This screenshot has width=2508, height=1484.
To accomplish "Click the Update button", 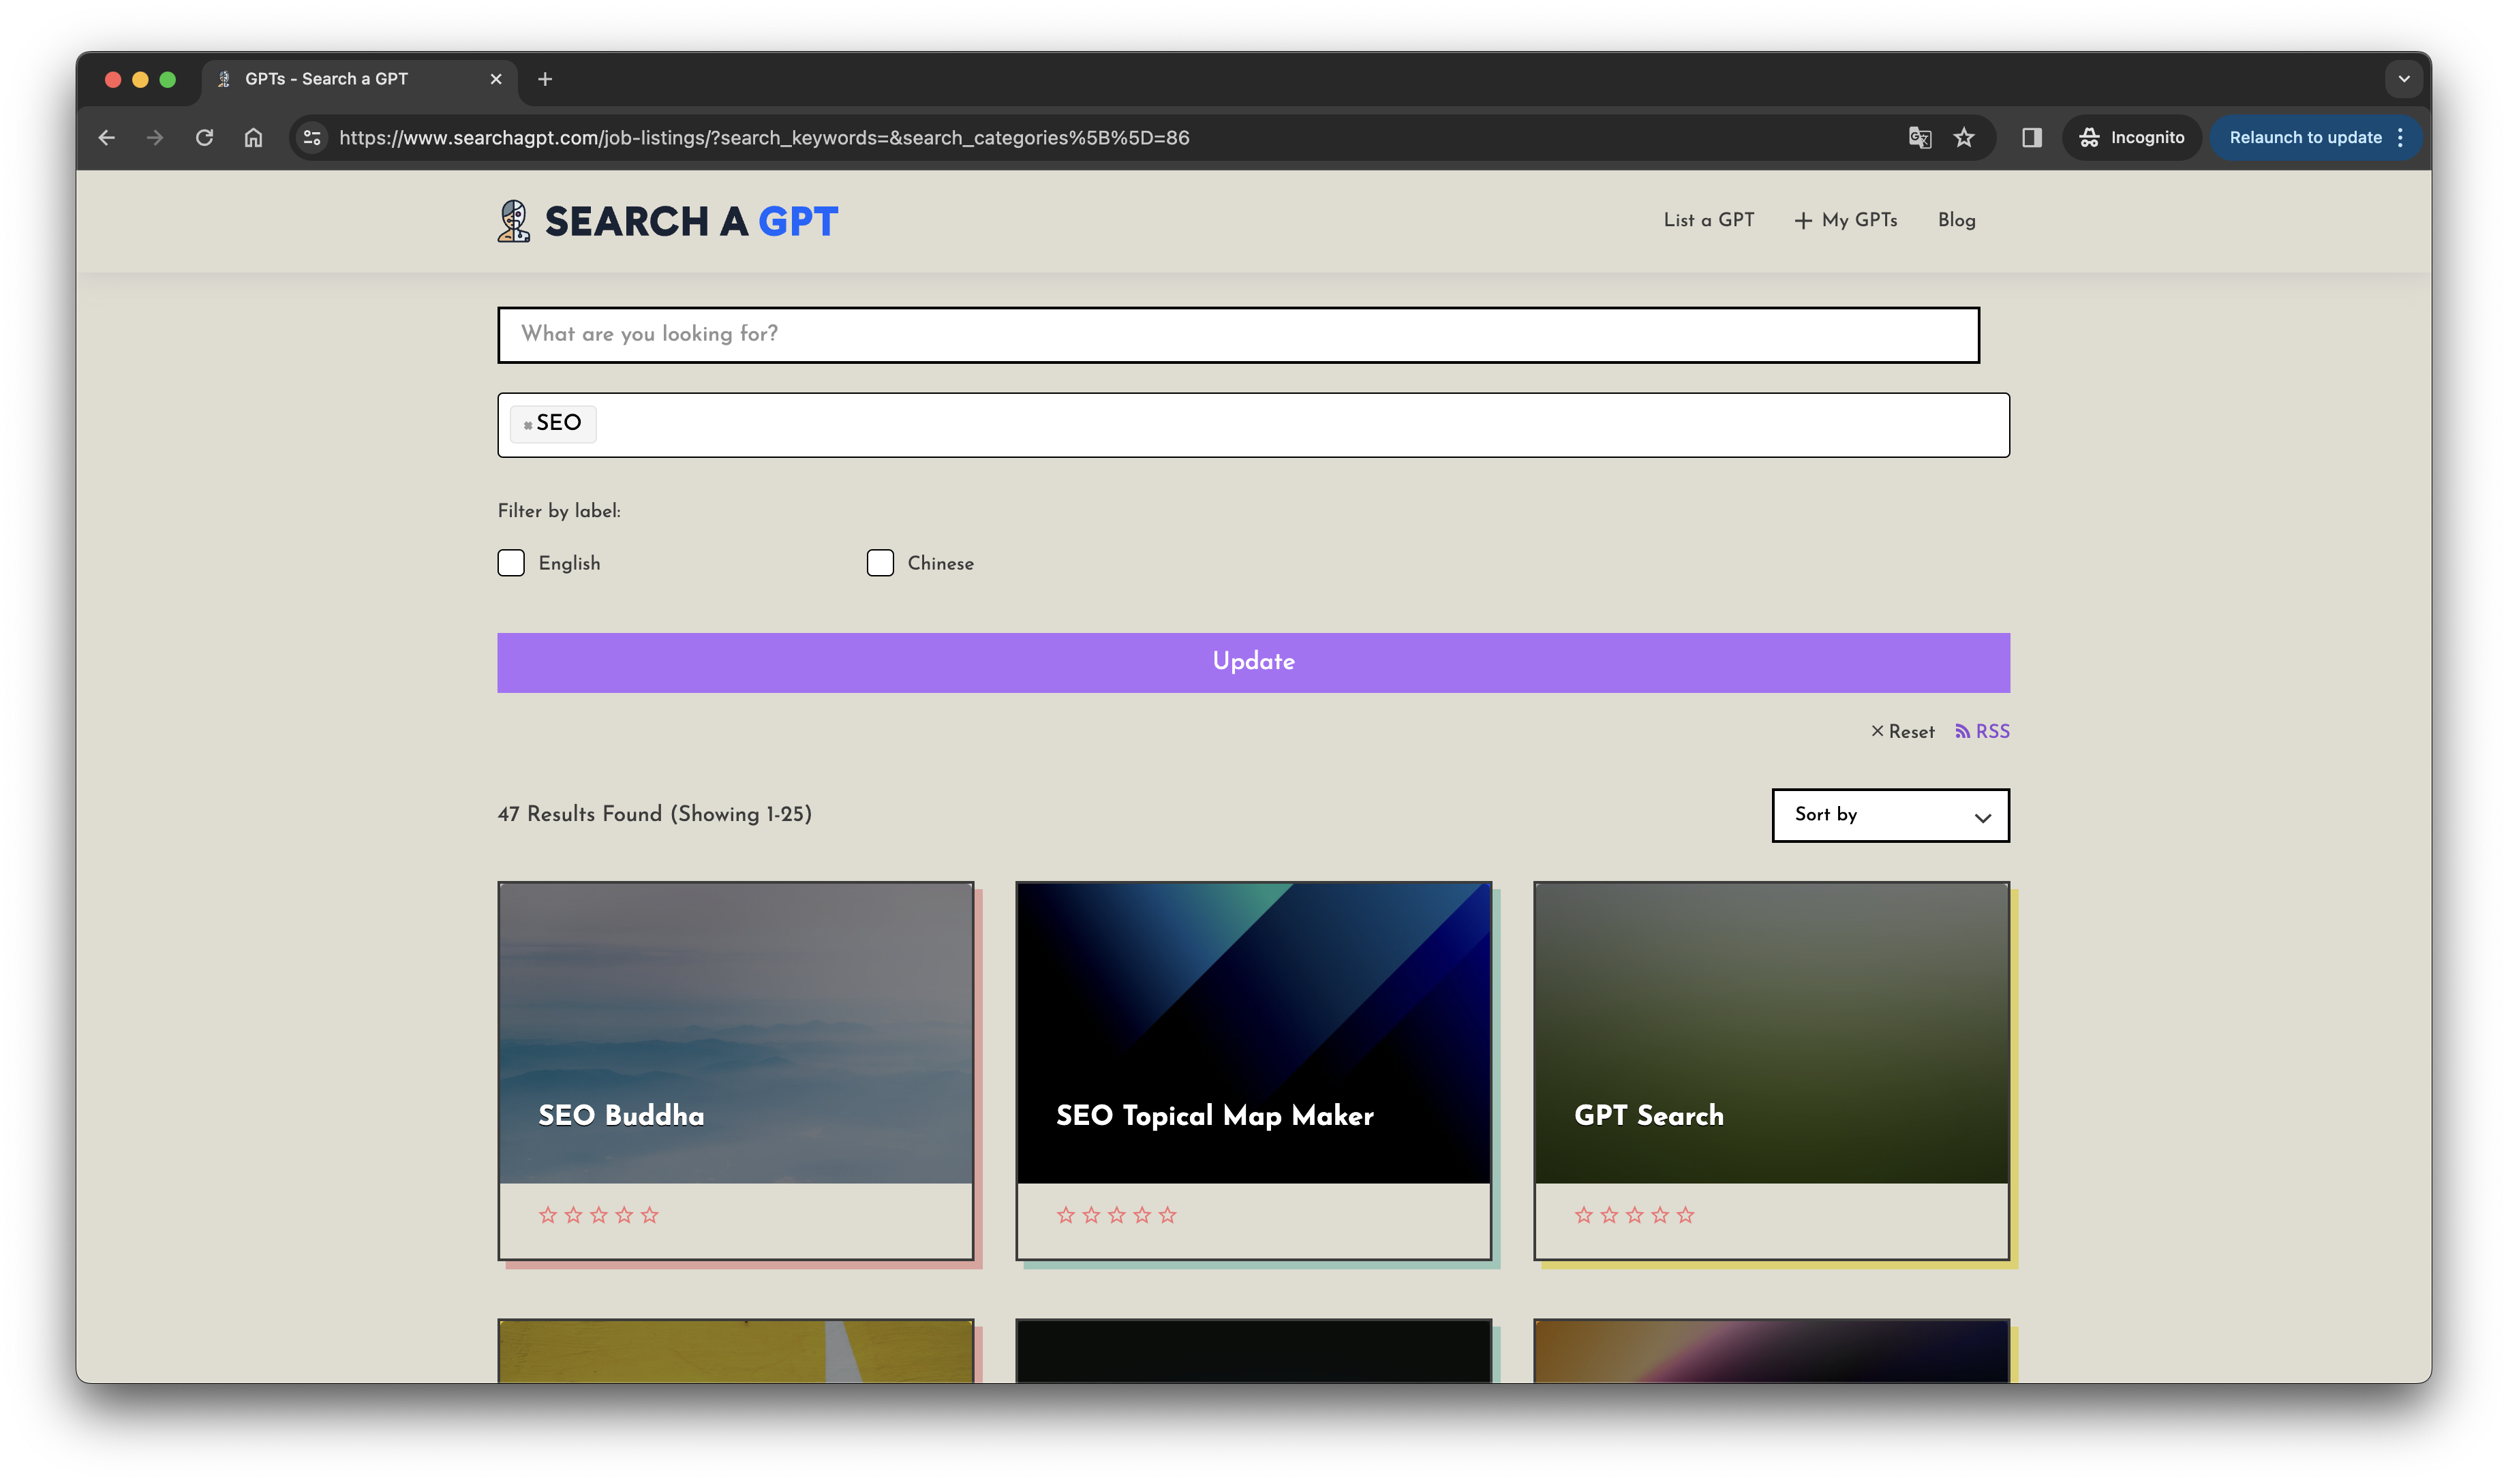I will (1253, 662).
